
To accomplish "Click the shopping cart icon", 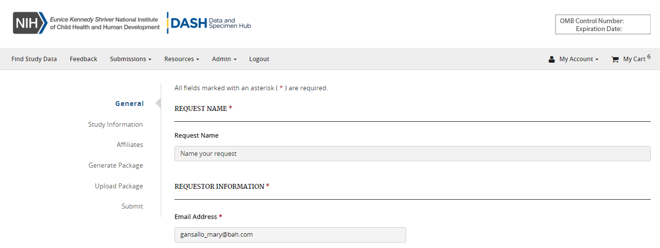I will (615, 59).
